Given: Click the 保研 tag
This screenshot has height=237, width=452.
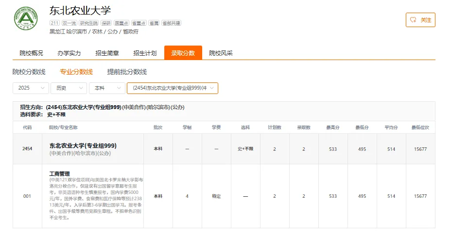Looking at the screenshot, I should click(106, 23).
